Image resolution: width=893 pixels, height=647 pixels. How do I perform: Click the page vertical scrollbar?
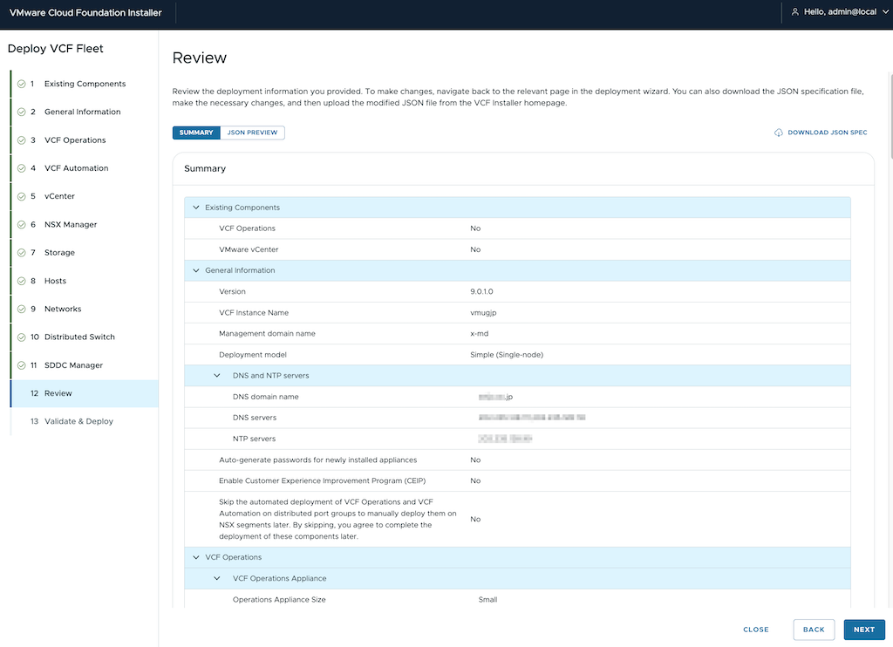tap(890, 117)
